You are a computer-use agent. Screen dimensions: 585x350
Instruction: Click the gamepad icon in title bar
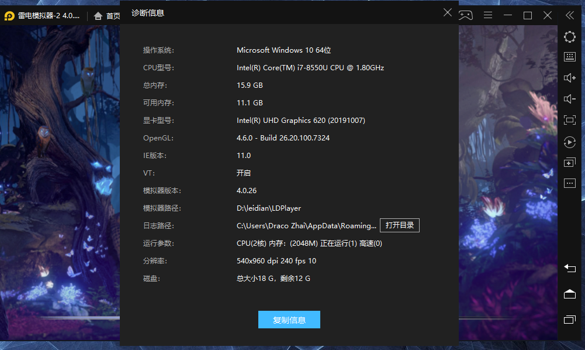click(465, 15)
